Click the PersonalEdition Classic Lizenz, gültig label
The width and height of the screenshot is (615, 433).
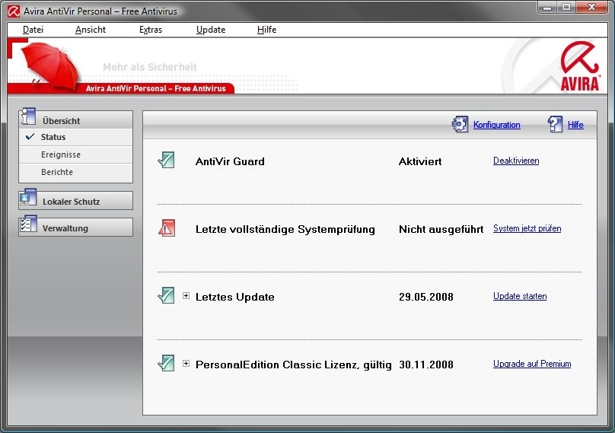point(293,365)
